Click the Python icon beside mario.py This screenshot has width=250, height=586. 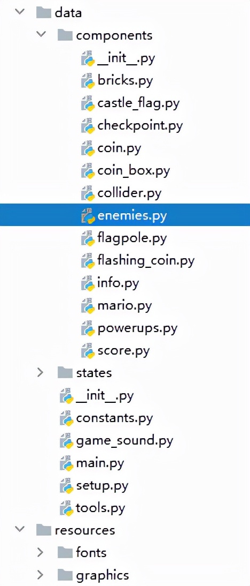coord(87,306)
